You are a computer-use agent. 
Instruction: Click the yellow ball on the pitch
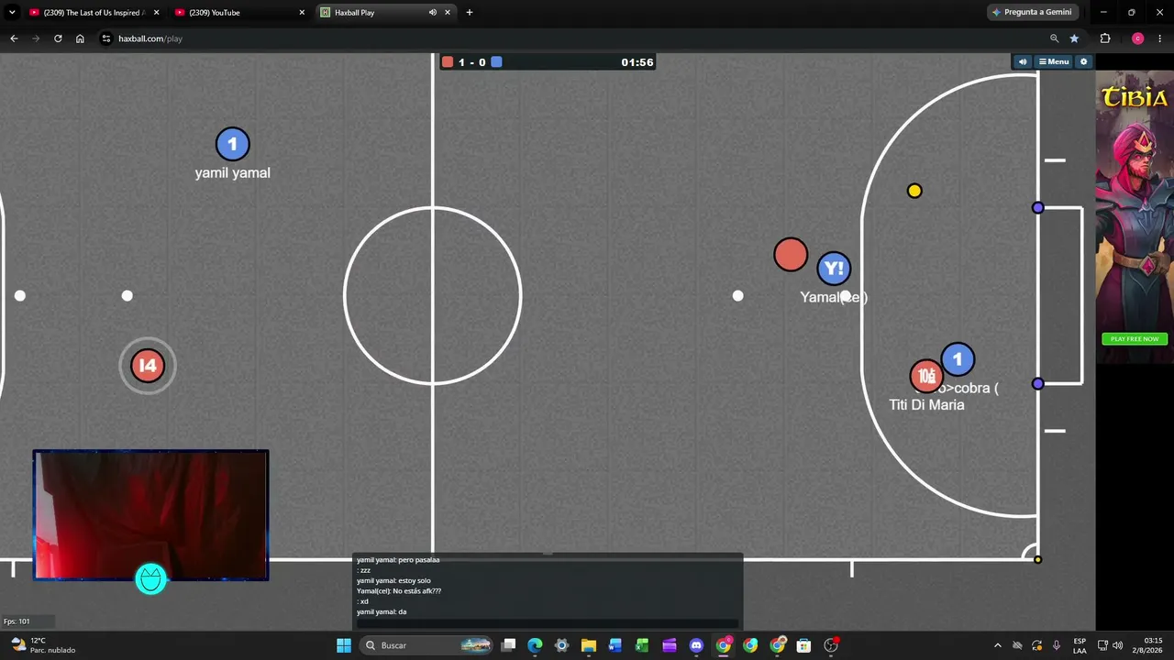click(914, 191)
